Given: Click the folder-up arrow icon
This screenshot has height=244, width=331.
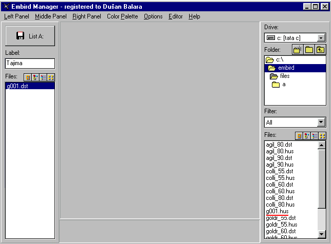Looking at the screenshot, I should [320, 50].
